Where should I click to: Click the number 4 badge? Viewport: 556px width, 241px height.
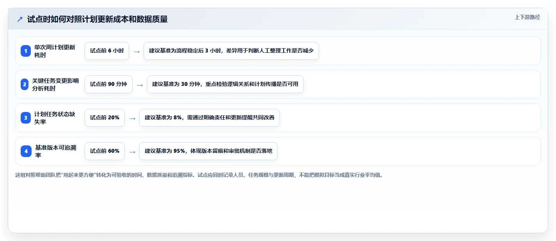26,151
